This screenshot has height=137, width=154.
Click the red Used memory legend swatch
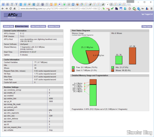click(73, 71)
